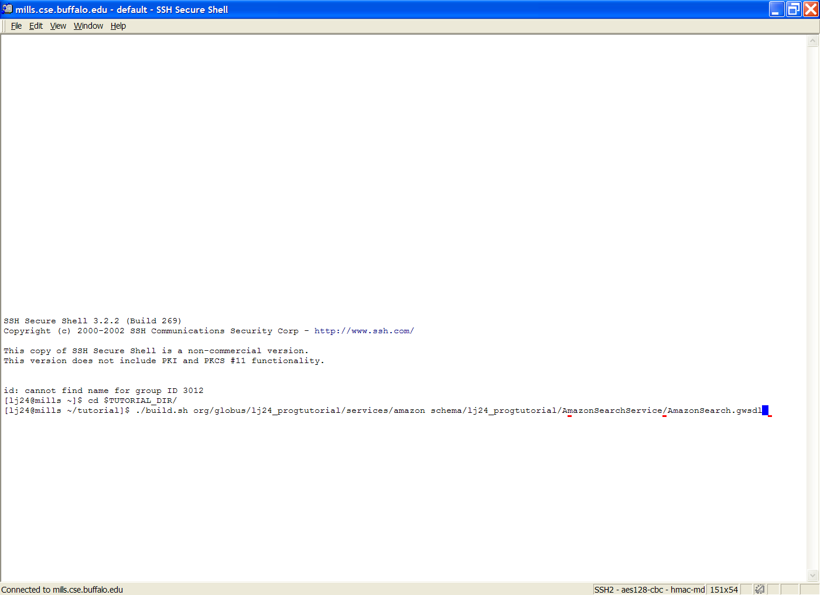Screen dimensions: 820x595
Task: Open the Window menu
Action: pyautogui.click(x=88, y=26)
